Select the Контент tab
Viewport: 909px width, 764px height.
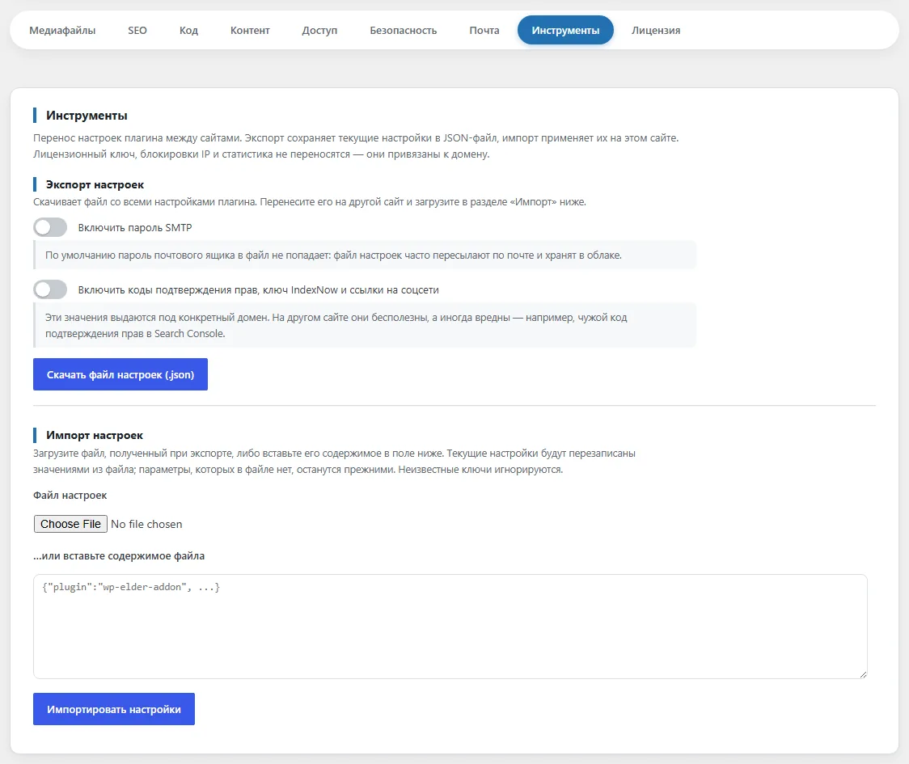pos(250,30)
